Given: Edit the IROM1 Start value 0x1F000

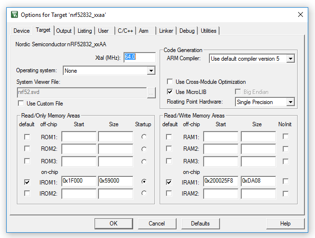Looking at the screenshot, I should point(79,181).
